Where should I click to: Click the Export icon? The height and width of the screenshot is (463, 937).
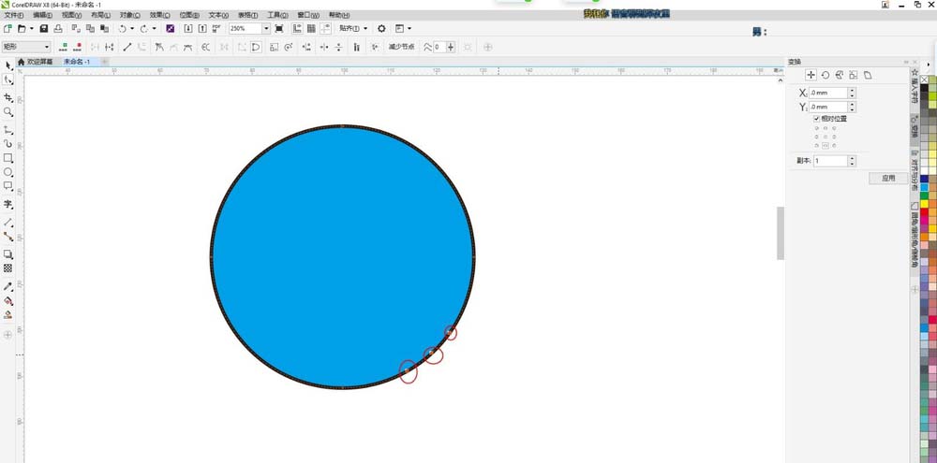[202, 29]
